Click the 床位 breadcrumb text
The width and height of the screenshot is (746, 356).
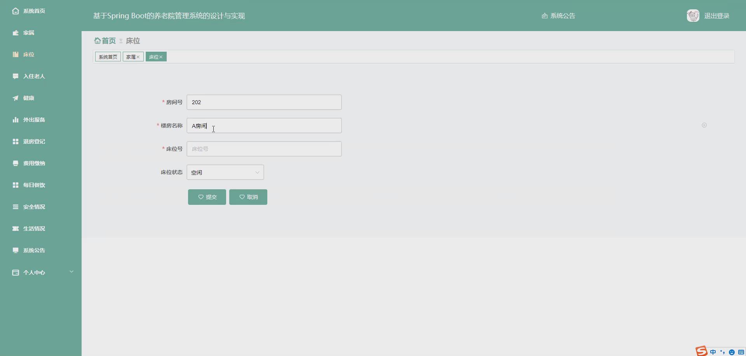133,41
